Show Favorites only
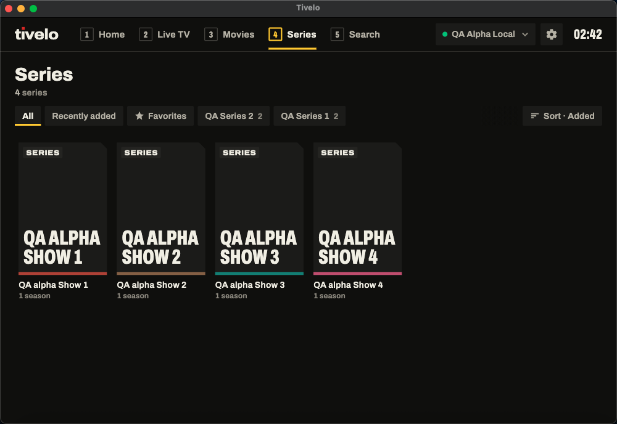This screenshot has width=617, height=424. point(160,116)
